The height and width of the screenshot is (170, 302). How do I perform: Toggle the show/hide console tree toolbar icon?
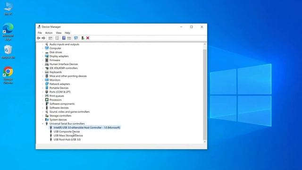click(50, 38)
